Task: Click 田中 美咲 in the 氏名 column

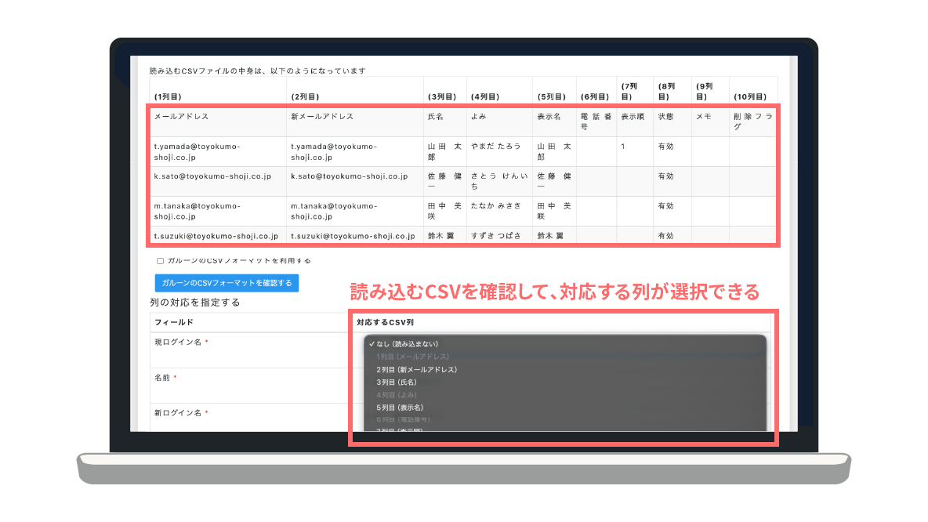Action: (445, 212)
